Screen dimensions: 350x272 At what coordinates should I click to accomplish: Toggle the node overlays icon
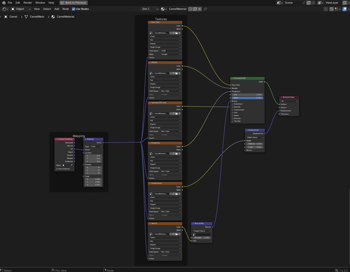tap(345, 9)
